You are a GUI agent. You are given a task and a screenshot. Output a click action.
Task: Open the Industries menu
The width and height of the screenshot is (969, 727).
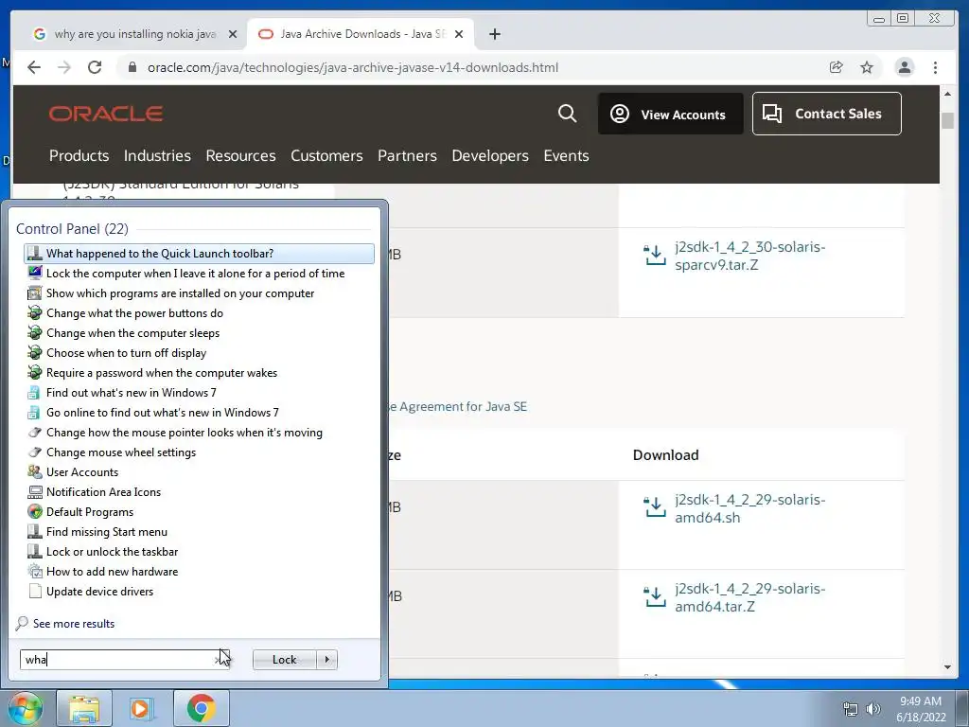(x=157, y=156)
